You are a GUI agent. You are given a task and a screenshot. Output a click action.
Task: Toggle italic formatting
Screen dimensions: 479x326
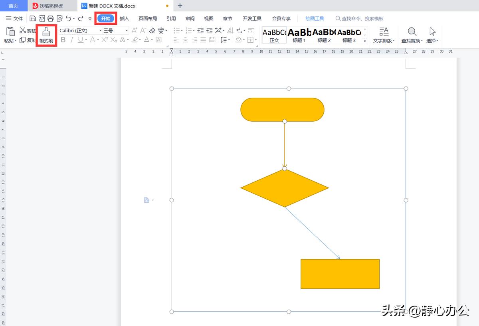pyautogui.click(x=71, y=40)
